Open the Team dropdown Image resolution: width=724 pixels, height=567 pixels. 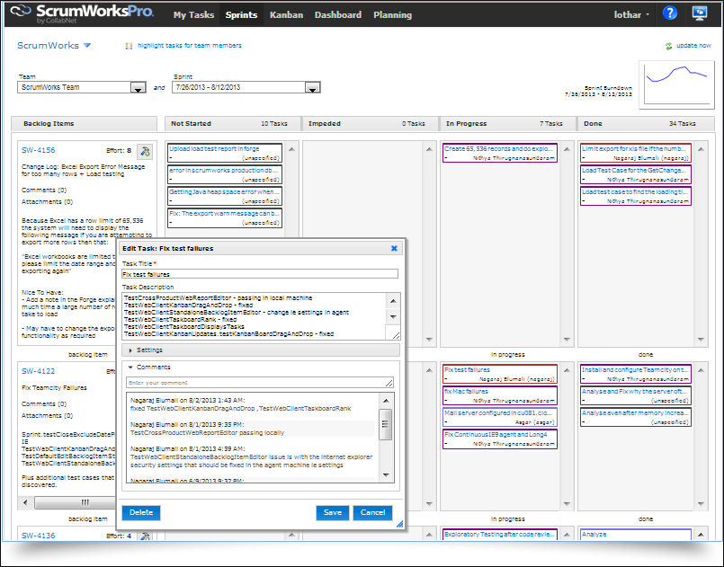(138, 88)
